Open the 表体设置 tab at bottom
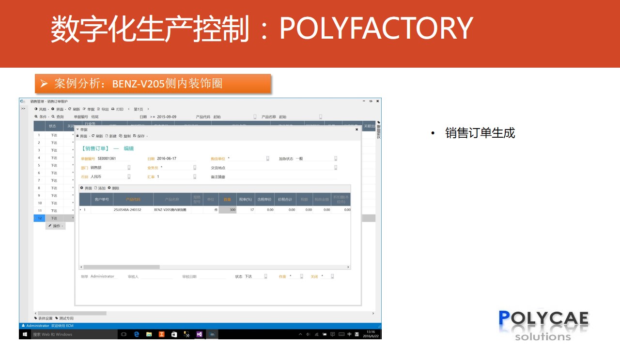This screenshot has width=620, height=348. click(x=44, y=318)
